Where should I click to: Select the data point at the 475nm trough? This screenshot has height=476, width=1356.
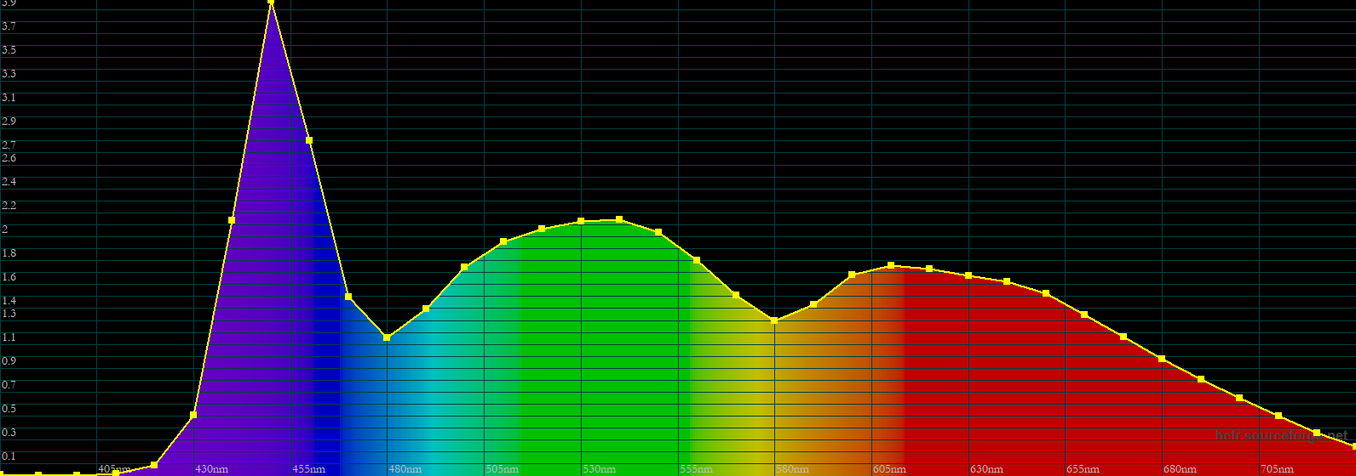[x=387, y=337]
